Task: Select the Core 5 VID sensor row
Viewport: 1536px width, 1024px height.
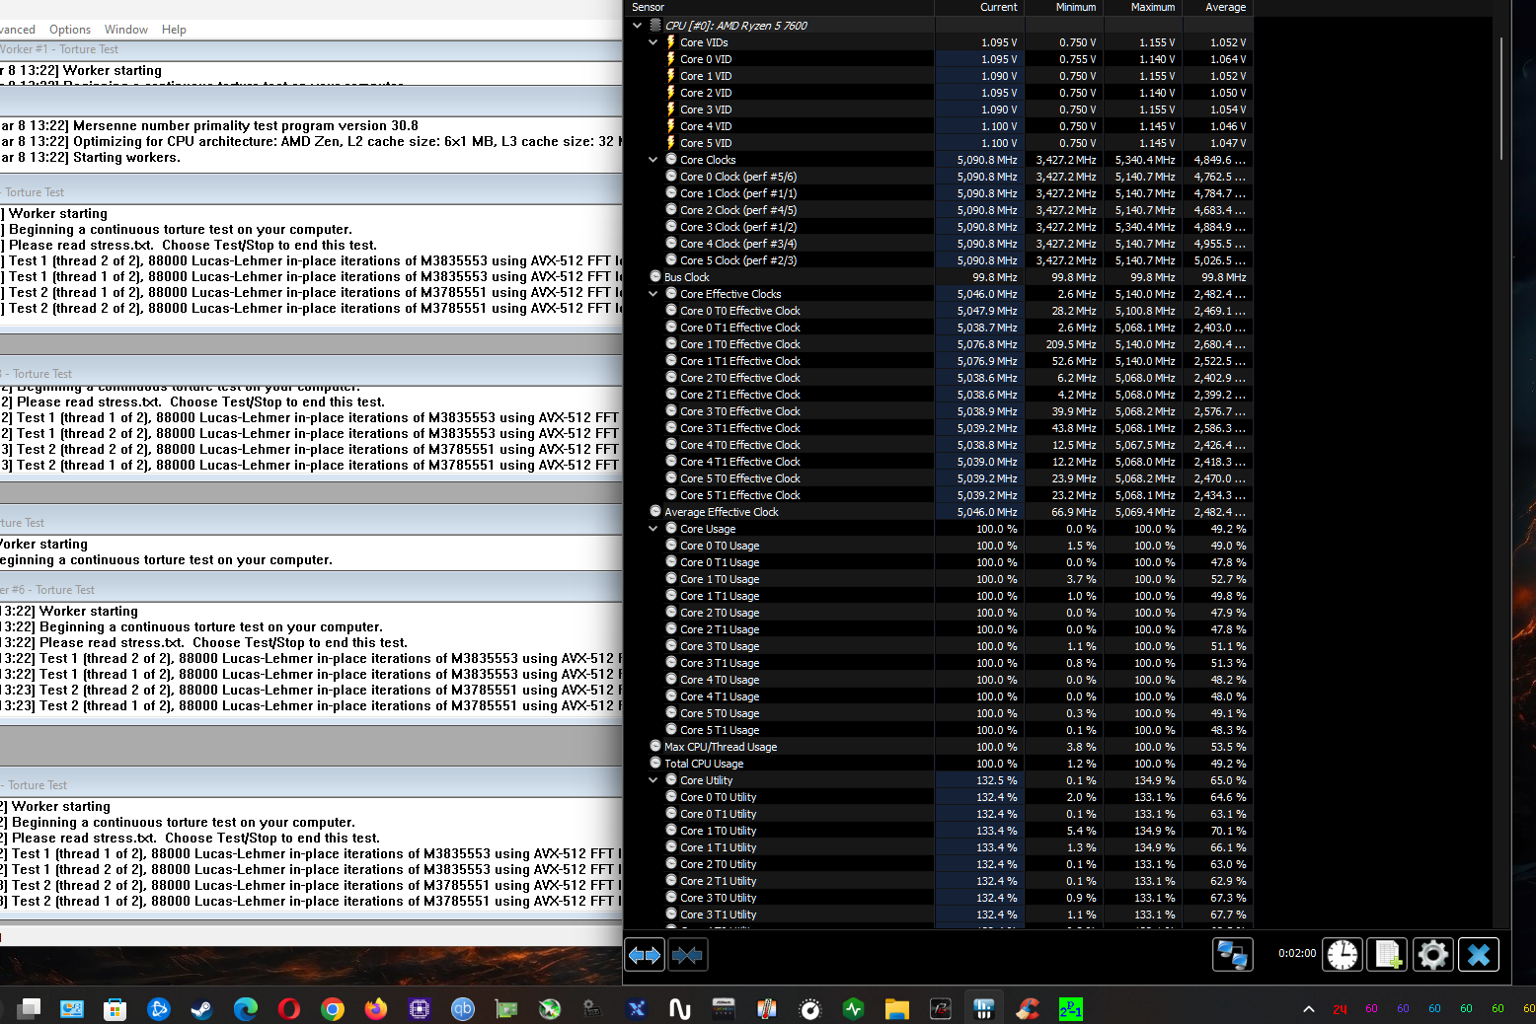Action: (x=939, y=143)
